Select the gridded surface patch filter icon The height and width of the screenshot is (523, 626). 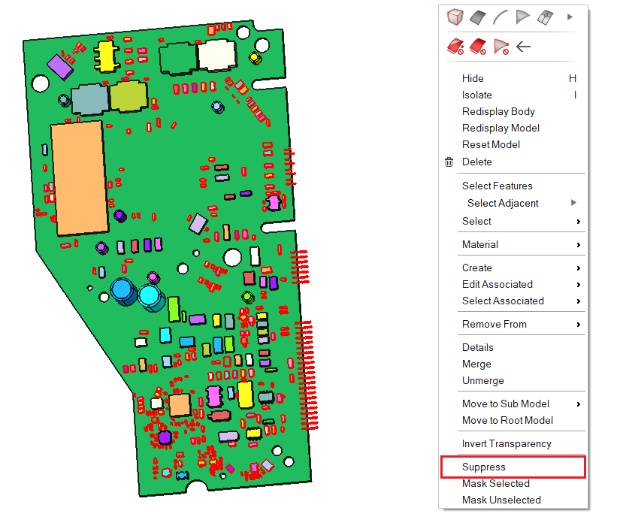click(x=546, y=17)
